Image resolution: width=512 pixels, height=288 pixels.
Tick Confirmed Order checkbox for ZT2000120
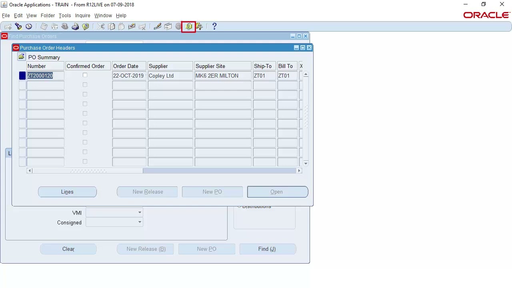85,75
